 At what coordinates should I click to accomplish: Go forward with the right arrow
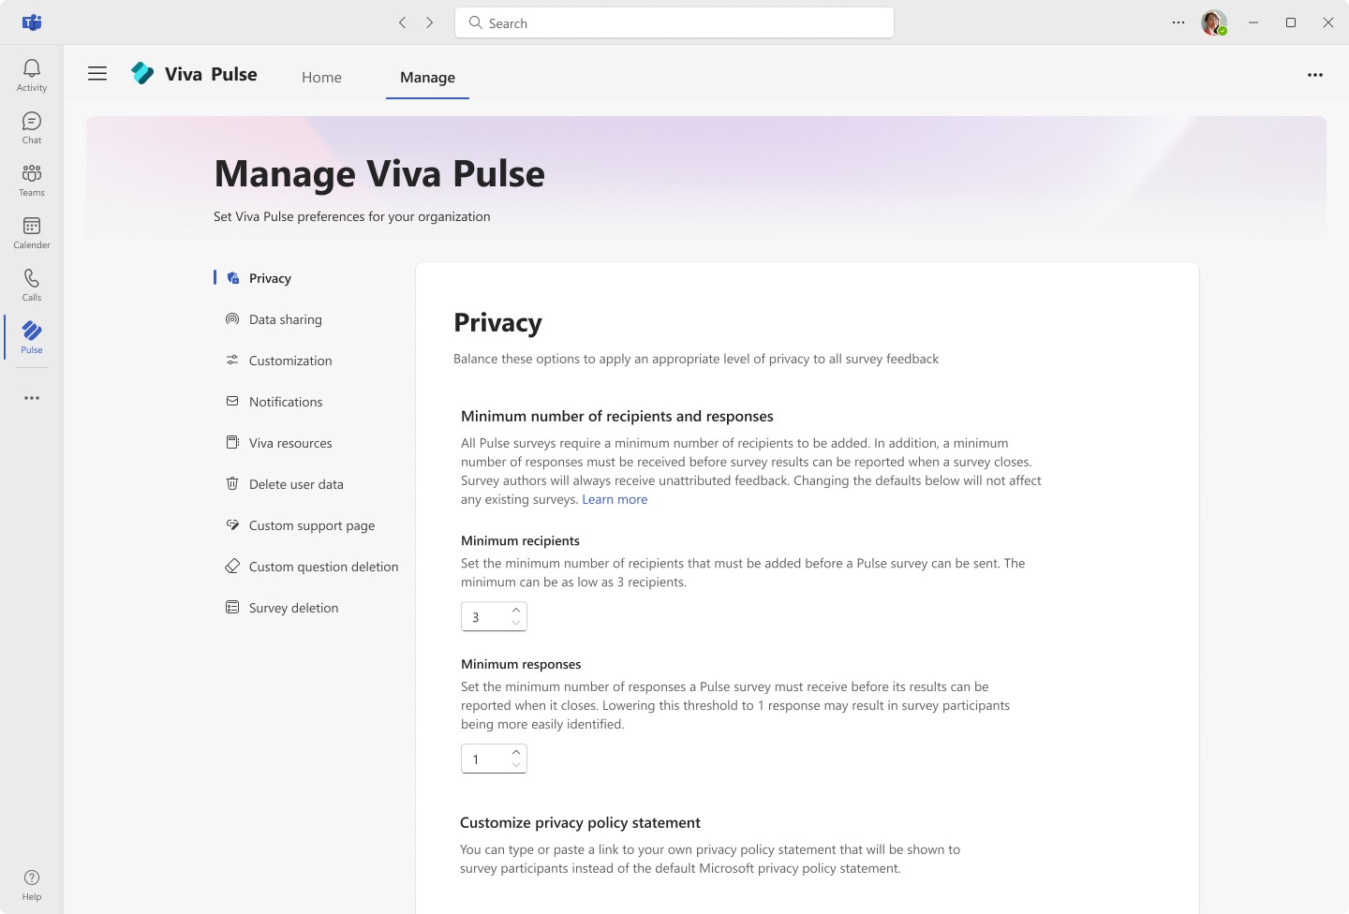[430, 22]
